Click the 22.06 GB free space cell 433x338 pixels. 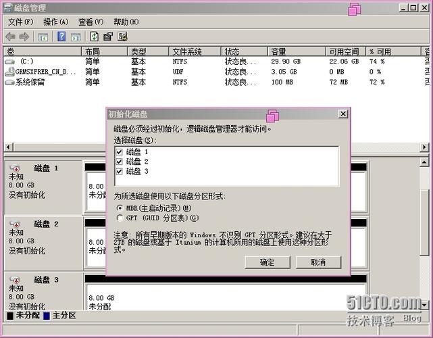(x=344, y=62)
